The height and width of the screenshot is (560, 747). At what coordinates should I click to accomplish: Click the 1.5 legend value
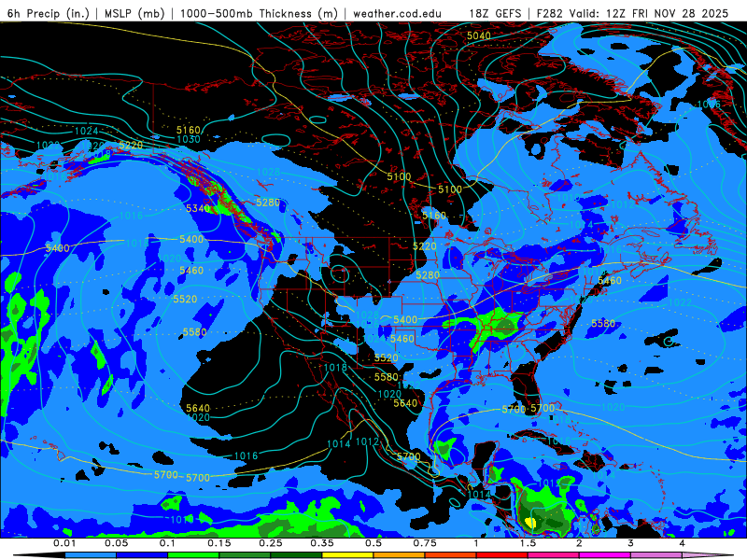528,543
